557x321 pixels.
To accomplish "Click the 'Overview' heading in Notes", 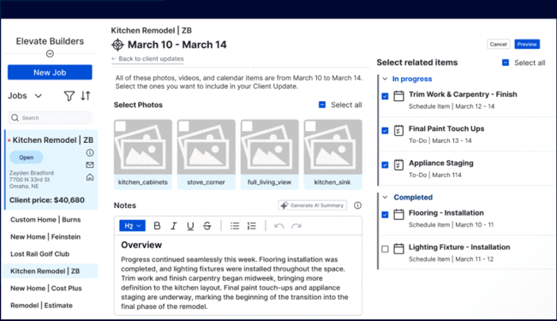I will point(141,245).
